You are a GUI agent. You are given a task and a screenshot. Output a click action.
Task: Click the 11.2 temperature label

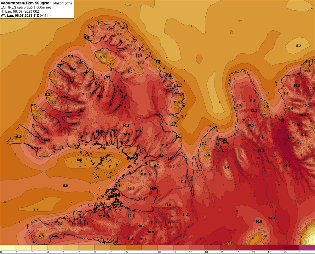click(130, 239)
